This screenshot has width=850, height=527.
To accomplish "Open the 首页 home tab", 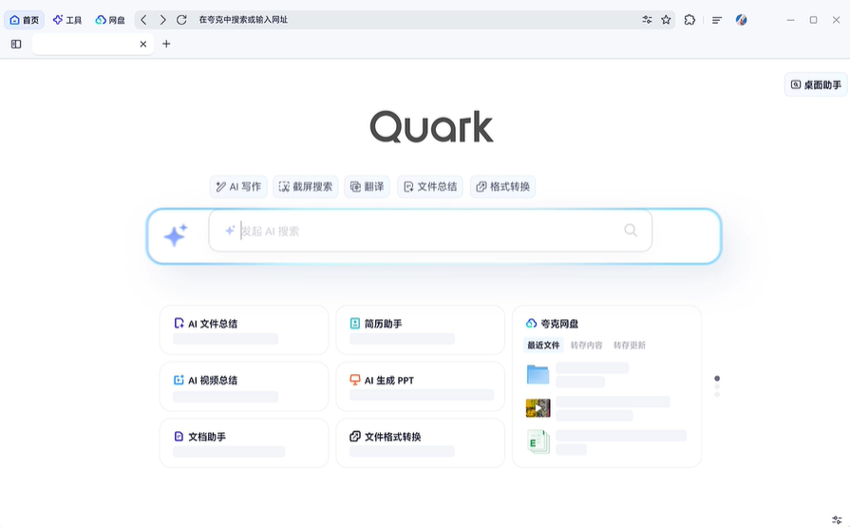I will click(x=25, y=20).
